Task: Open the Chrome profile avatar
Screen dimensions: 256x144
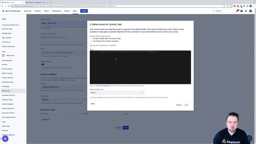Action: click(x=251, y=6)
